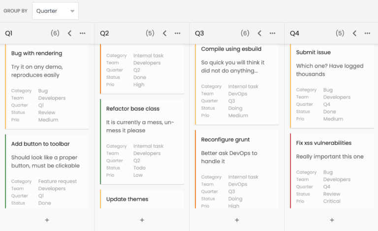Viewport: 378px width, 231px height.
Task: Select 'High' prio on Reconfigure grunt card
Action: point(234,206)
